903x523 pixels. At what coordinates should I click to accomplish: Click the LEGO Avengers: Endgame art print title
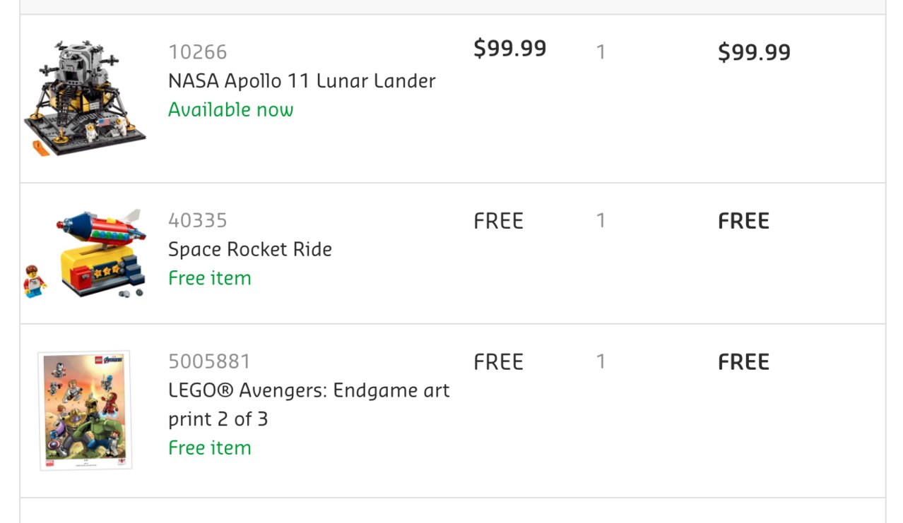click(309, 404)
